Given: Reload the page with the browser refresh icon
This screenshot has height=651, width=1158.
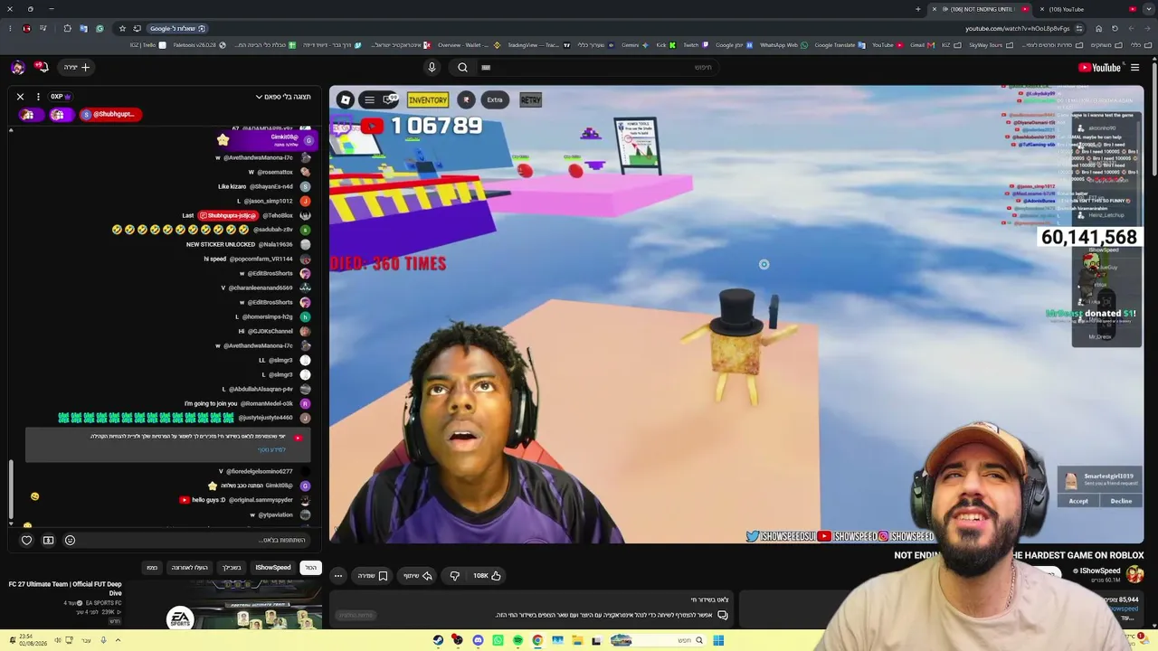Looking at the screenshot, I should [x=1115, y=28].
